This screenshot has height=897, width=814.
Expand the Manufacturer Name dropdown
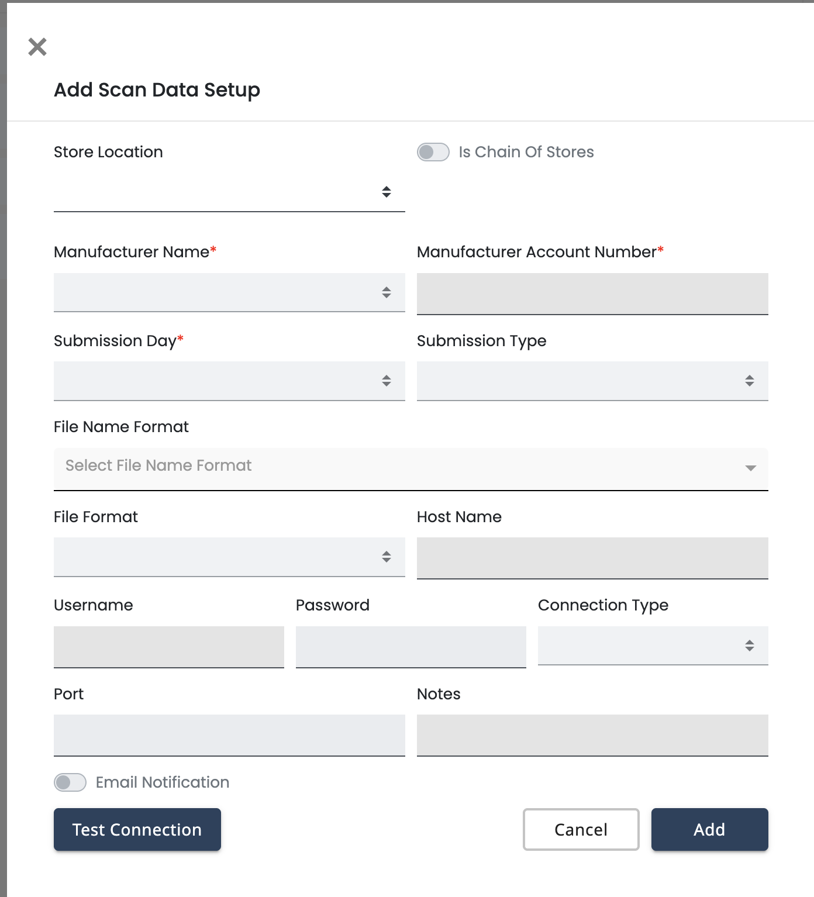click(229, 292)
